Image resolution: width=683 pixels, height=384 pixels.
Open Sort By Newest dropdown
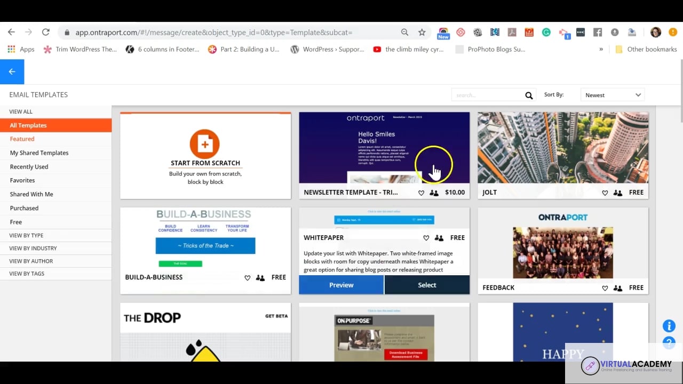pos(613,95)
